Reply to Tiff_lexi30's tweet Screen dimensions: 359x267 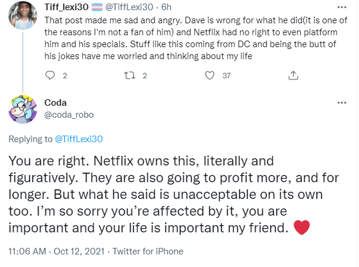point(50,75)
